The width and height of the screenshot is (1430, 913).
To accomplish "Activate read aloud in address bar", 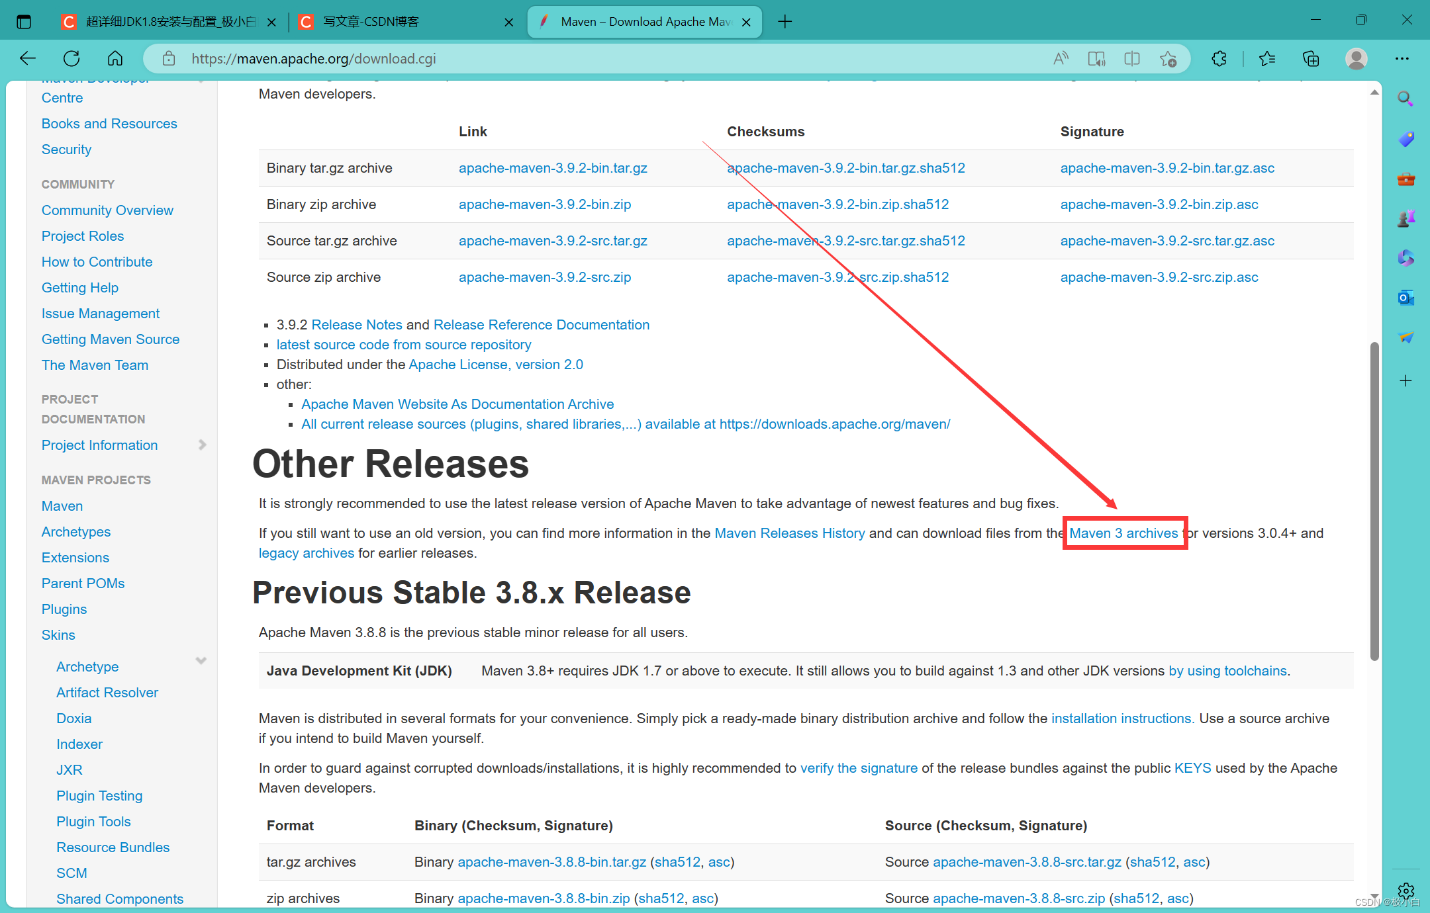I will click(1061, 59).
